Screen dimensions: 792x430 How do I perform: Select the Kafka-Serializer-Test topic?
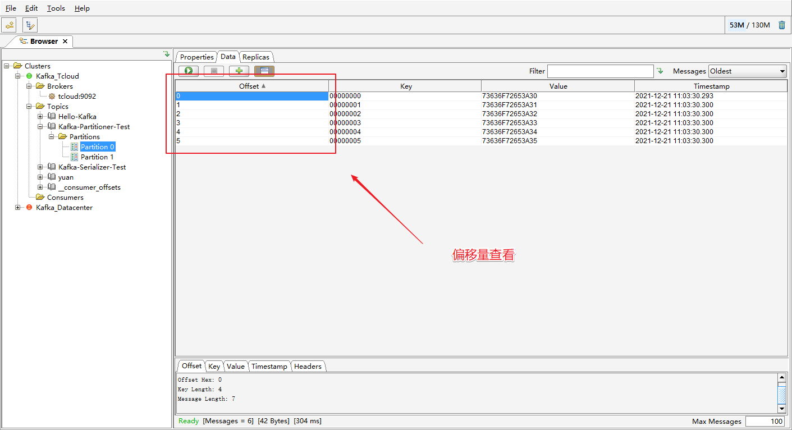(92, 167)
